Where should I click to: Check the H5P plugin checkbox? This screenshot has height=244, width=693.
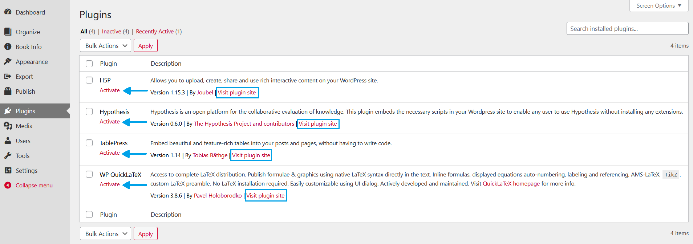89,80
